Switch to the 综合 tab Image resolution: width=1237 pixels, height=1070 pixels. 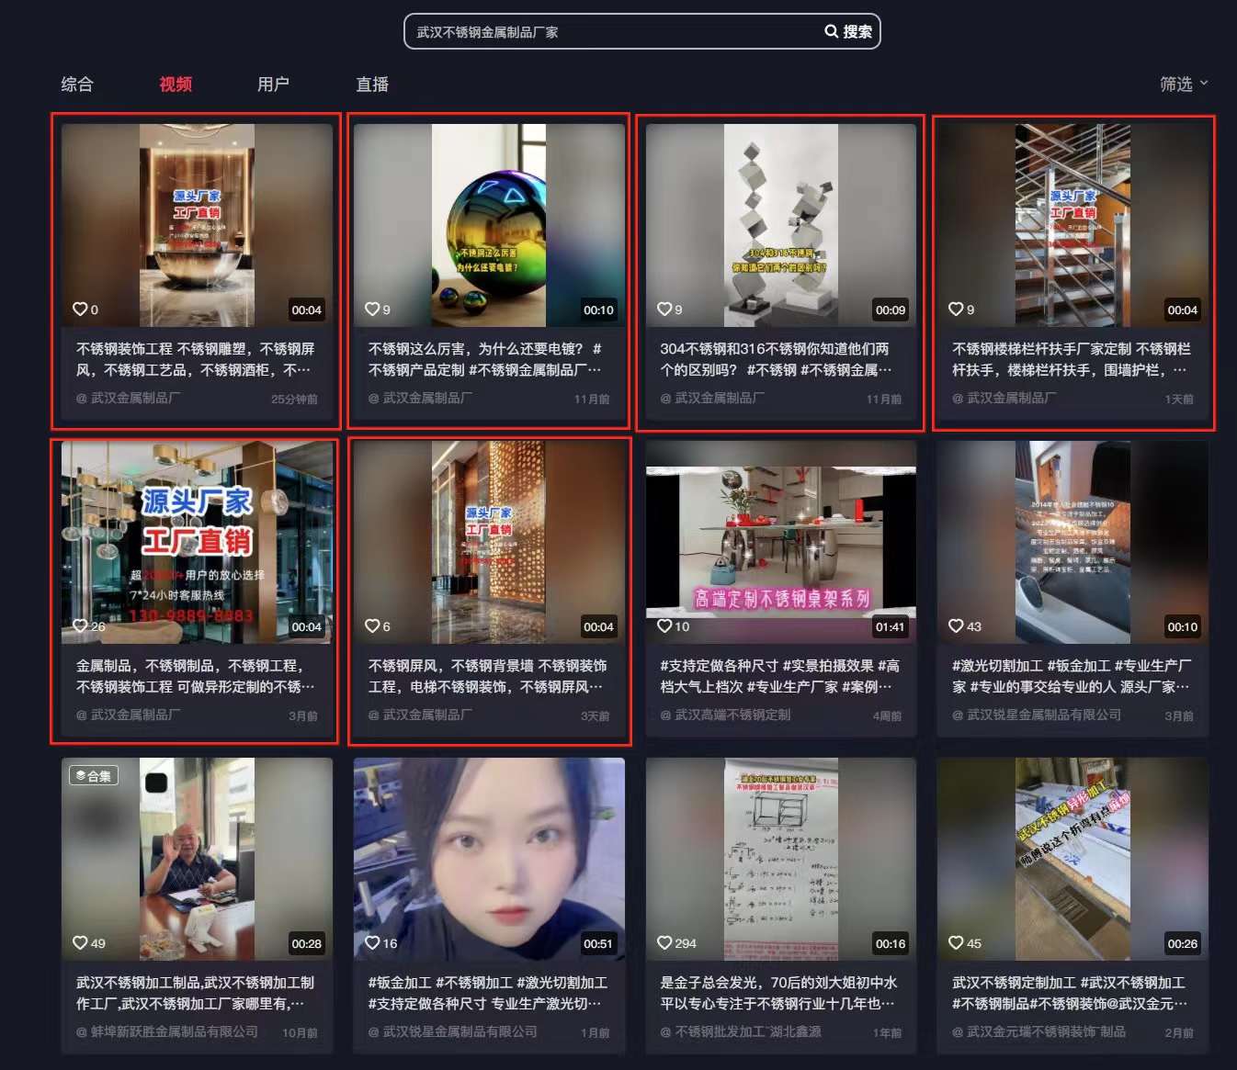point(77,84)
